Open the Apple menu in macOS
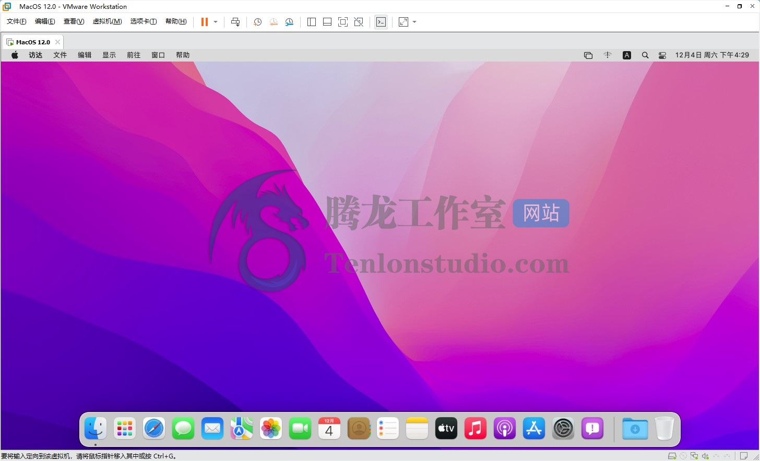Screen dimensions: 760x461 pyautogui.click(x=15, y=55)
